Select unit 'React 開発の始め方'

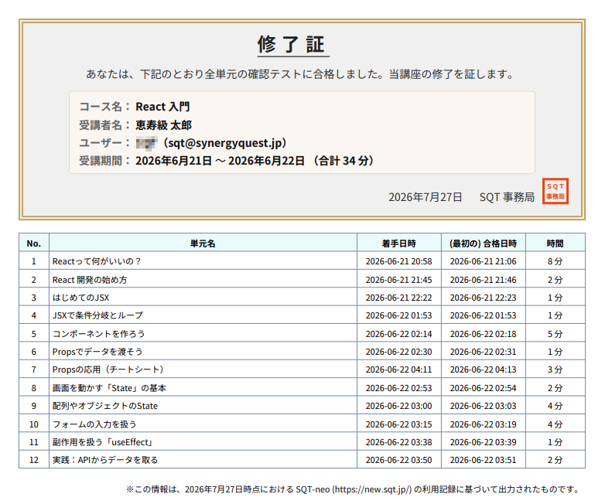(90, 280)
